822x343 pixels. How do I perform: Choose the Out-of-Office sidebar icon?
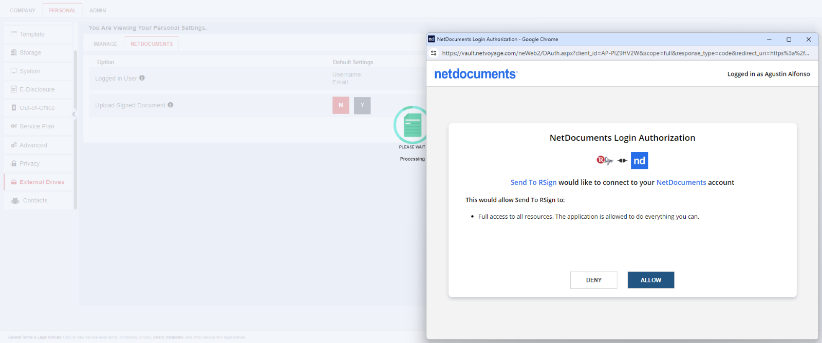(14, 108)
